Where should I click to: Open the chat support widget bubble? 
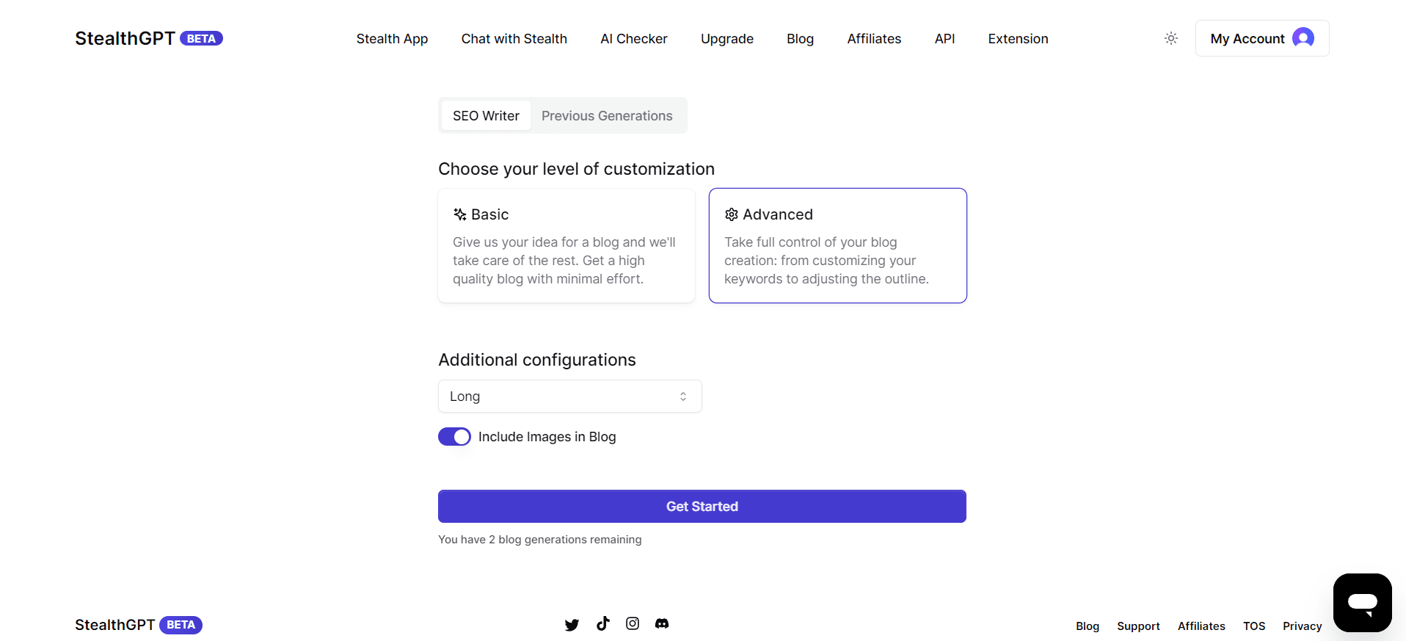[x=1362, y=603]
